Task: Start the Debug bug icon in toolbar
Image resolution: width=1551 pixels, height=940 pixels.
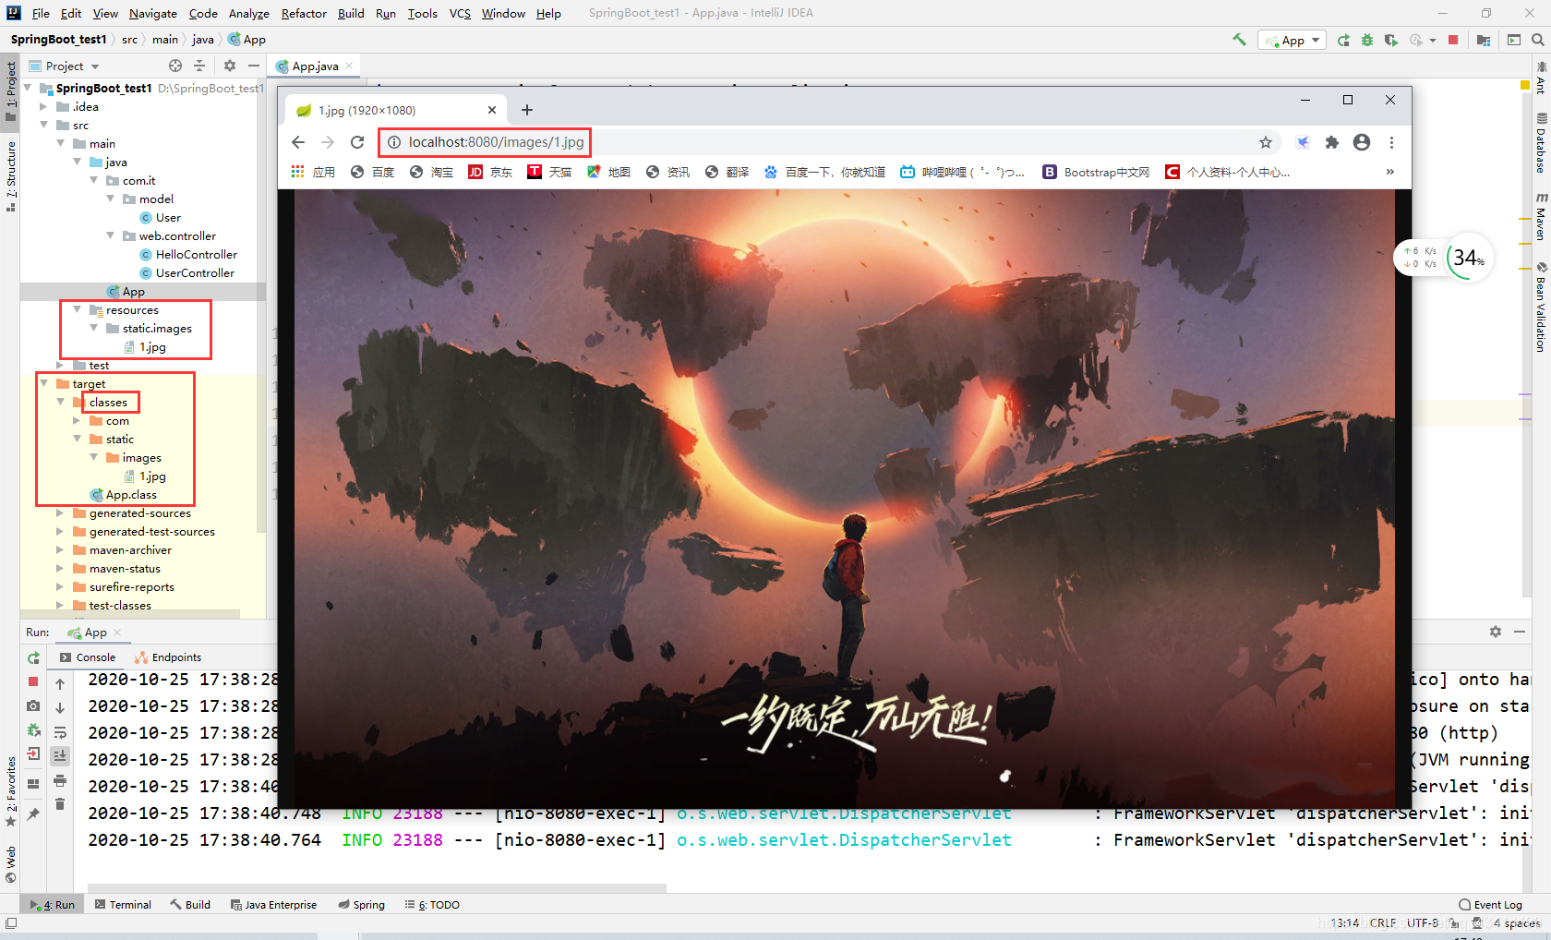Action: [1367, 40]
